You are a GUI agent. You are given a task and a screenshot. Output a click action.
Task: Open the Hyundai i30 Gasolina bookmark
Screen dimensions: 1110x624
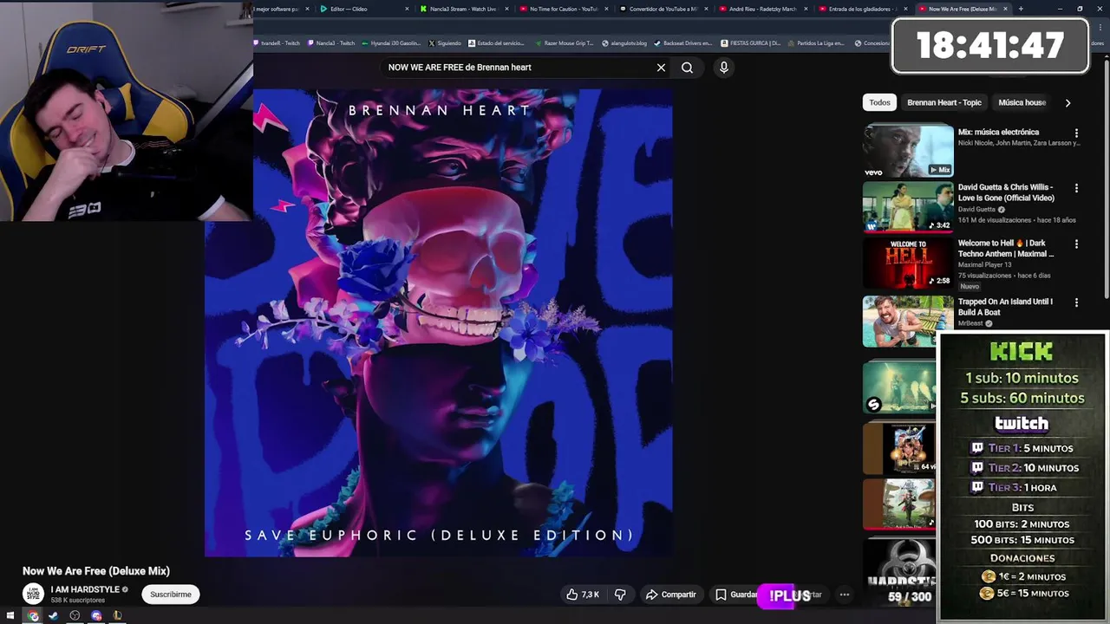pos(391,43)
